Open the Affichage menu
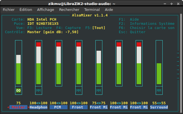Screen dimensions: 183x114 tap(45, 9)
